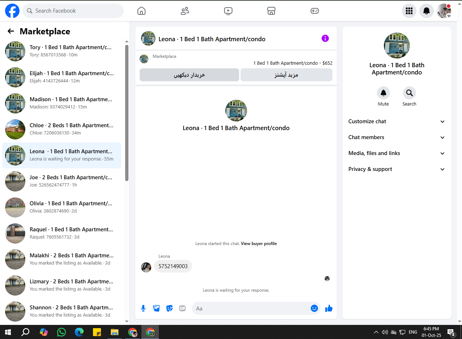Search in conversation with the magnifier icon
The width and height of the screenshot is (462, 339).
coord(410,93)
